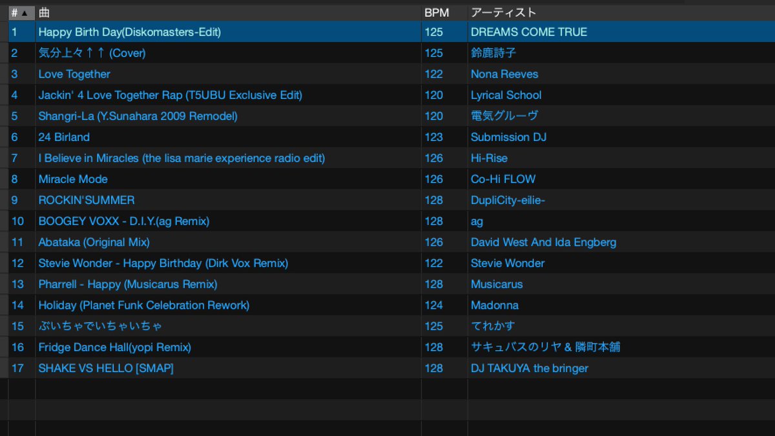
Task: Click artist Lyrical School
Action: coord(506,95)
